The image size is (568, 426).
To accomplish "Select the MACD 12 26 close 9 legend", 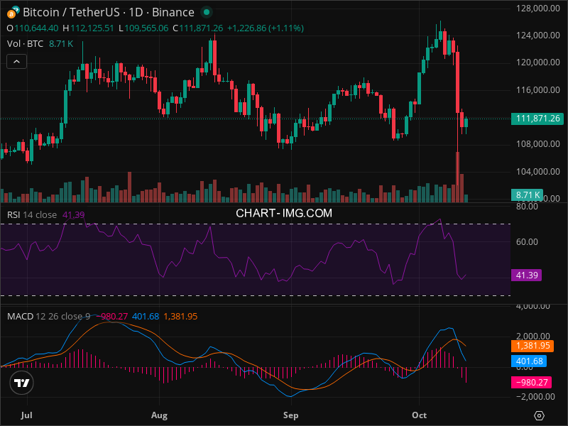I will pyautogui.click(x=48, y=316).
